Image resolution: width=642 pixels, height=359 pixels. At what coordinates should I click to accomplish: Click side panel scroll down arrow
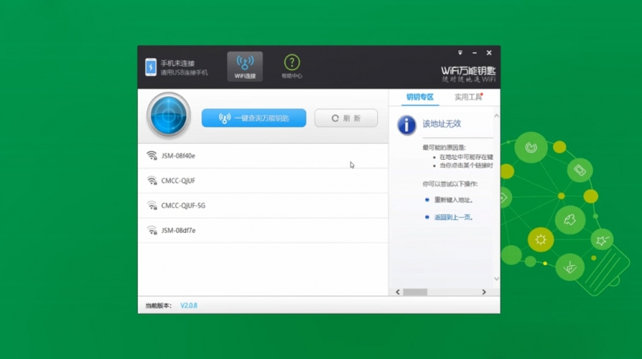pyautogui.click(x=496, y=279)
